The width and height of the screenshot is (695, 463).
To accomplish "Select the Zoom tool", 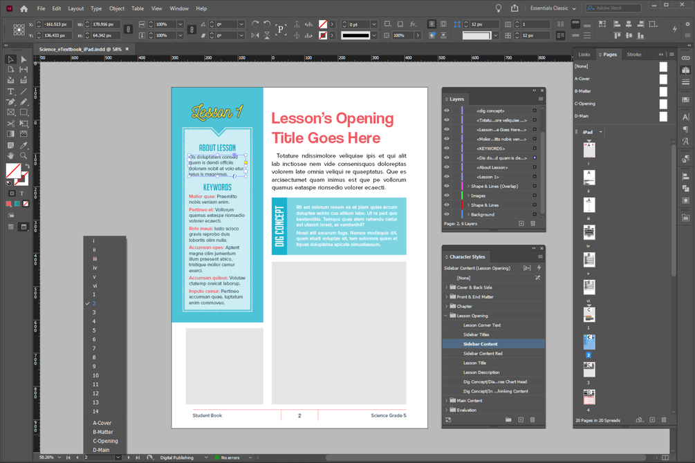I will tap(24, 155).
